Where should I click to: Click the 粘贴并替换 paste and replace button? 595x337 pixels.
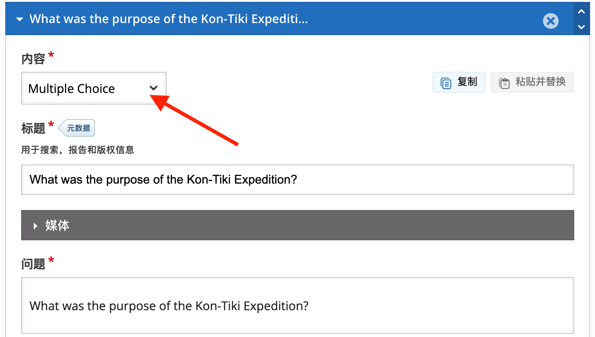coord(540,82)
